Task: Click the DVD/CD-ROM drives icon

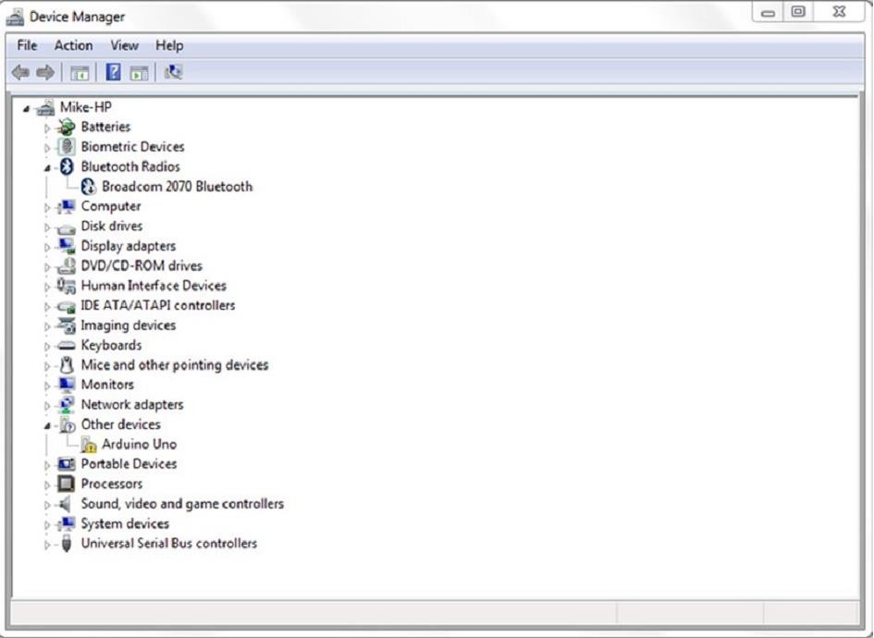Action: tap(67, 265)
